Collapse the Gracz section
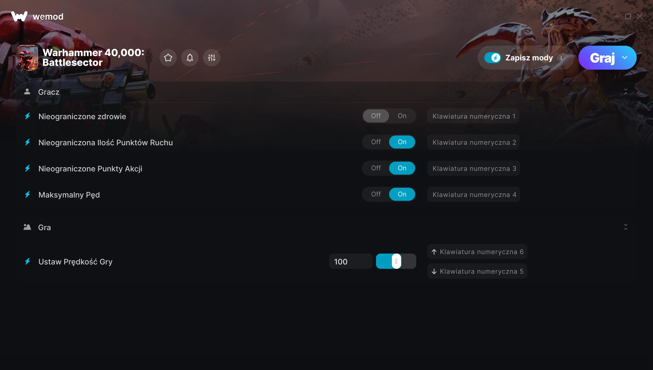653x370 pixels. 626,92
